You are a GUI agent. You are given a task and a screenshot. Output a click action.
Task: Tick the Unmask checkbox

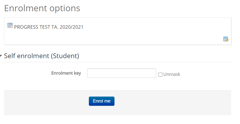coord(160,75)
